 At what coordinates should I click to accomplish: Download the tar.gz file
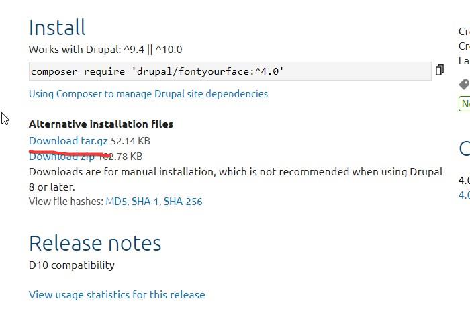[68, 141]
